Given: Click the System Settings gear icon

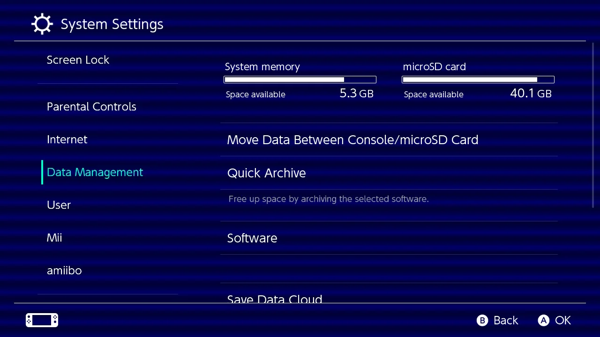Looking at the screenshot, I should coord(42,24).
